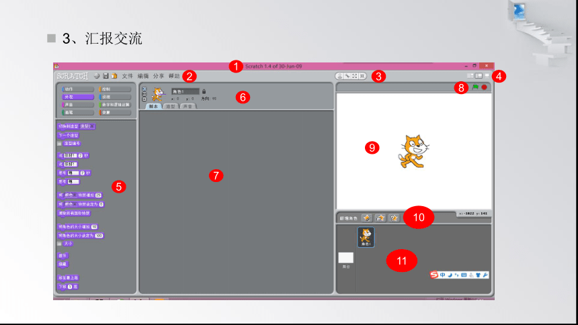Select the scissors delete tool
This screenshot has height=325, width=578.
coord(347,77)
